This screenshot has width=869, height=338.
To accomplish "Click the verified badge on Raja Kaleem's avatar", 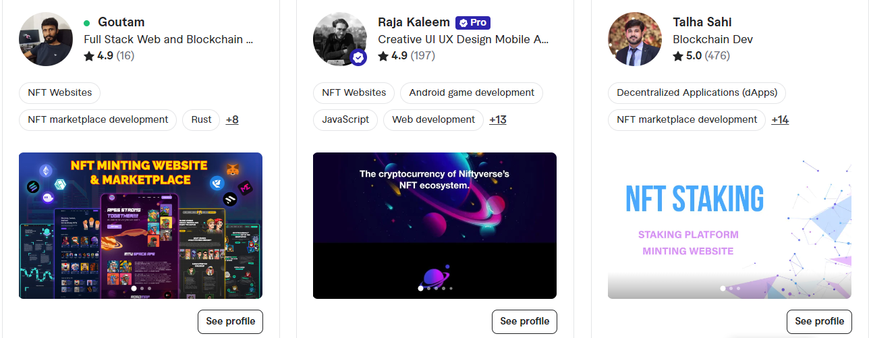I will point(358,58).
